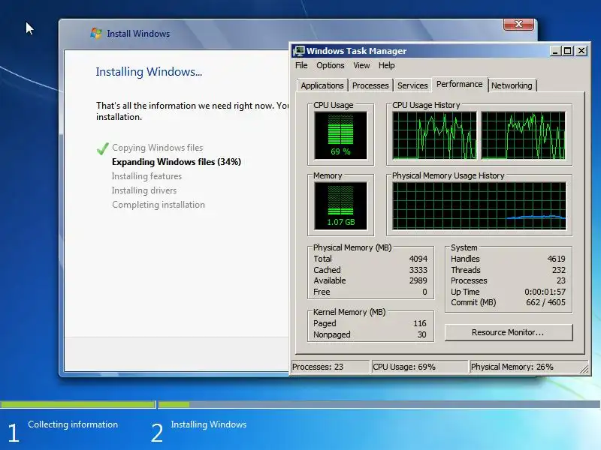The width and height of the screenshot is (601, 450).
Task: Open the Help menu in Task Manager
Action: tap(386, 65)
